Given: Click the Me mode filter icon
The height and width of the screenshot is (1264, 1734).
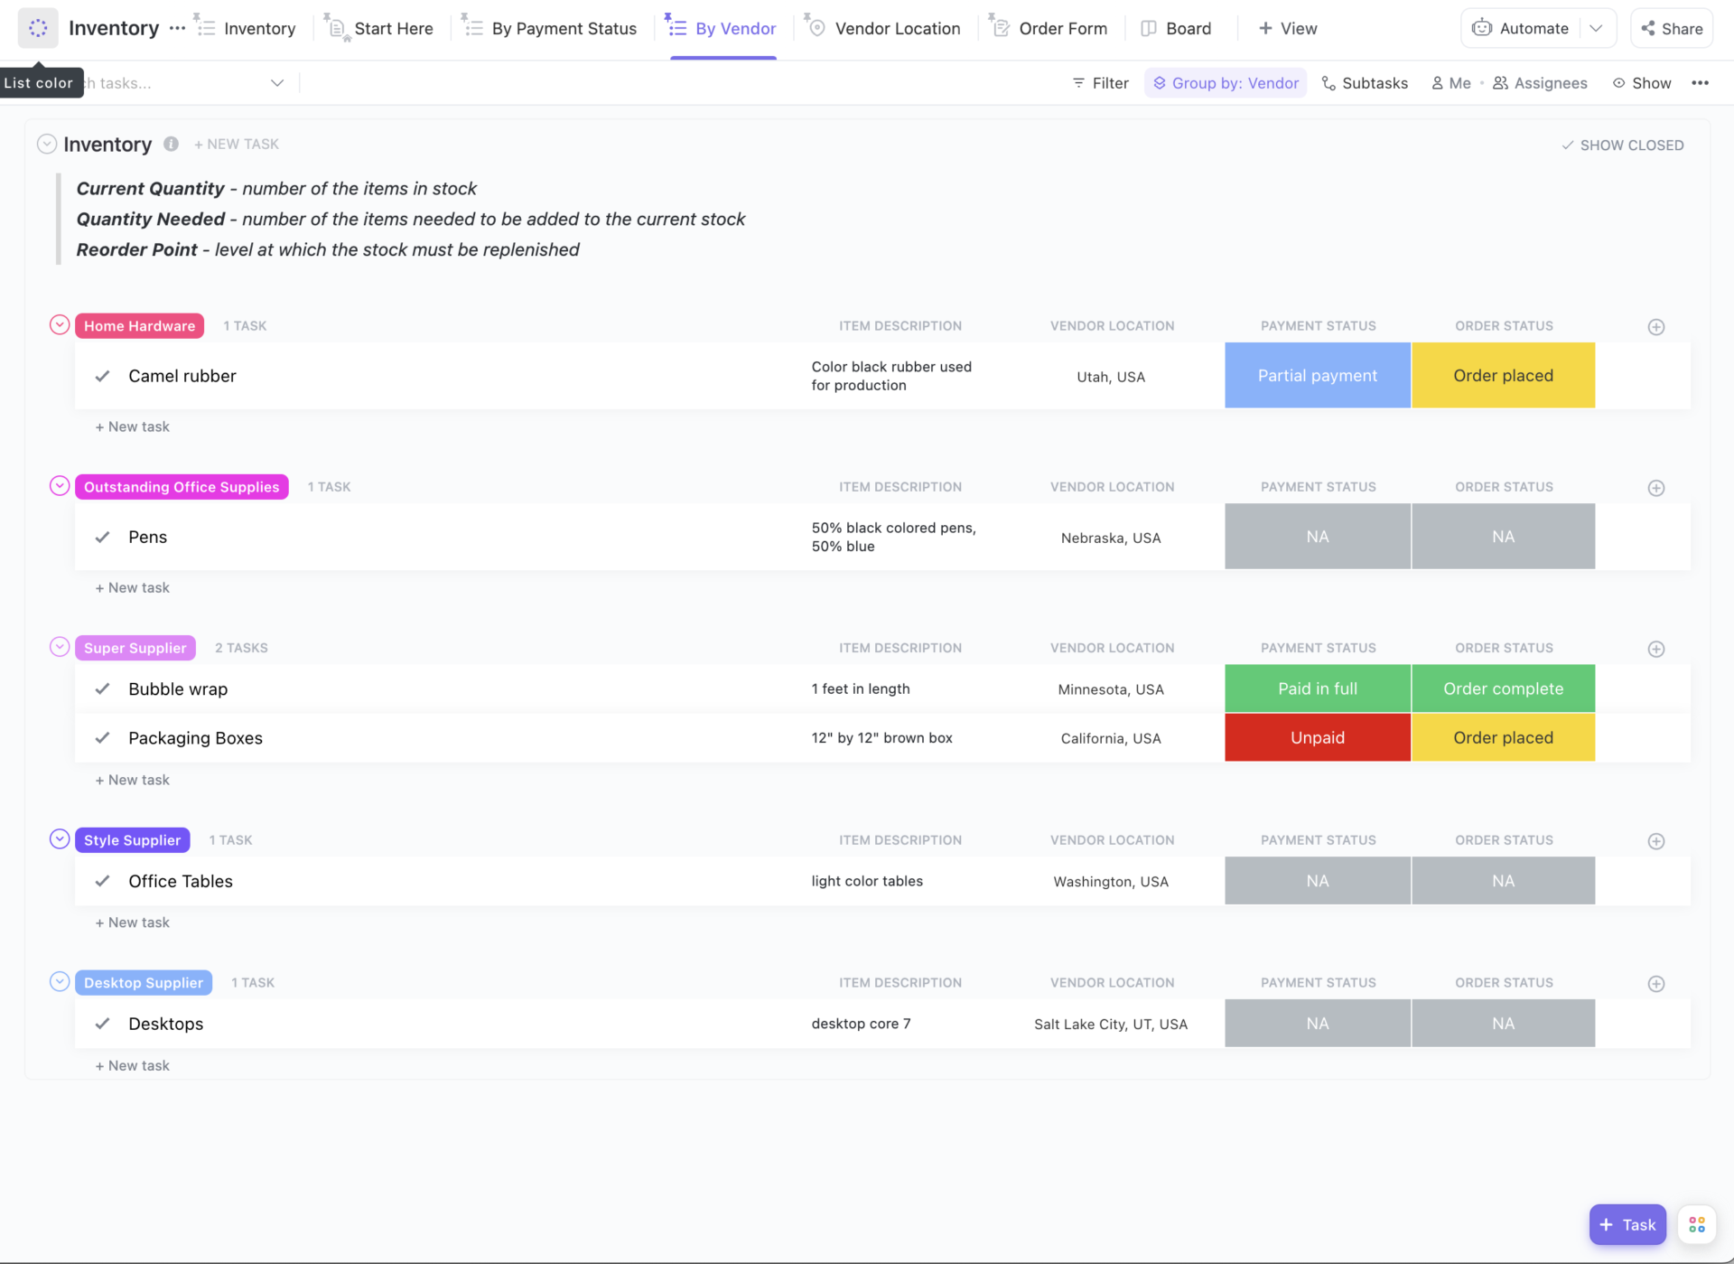Looking at the screenshot, I should (x=1440, y=82).
